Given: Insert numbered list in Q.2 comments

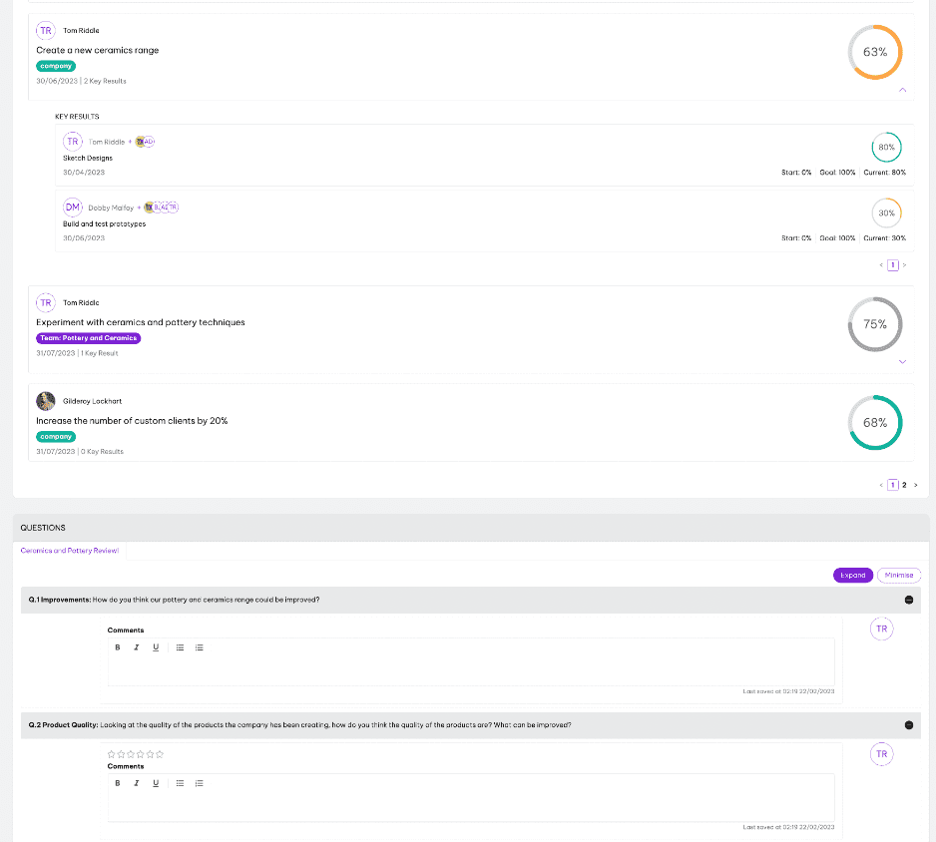Looking at the screenshot, I should click(200, 783).
